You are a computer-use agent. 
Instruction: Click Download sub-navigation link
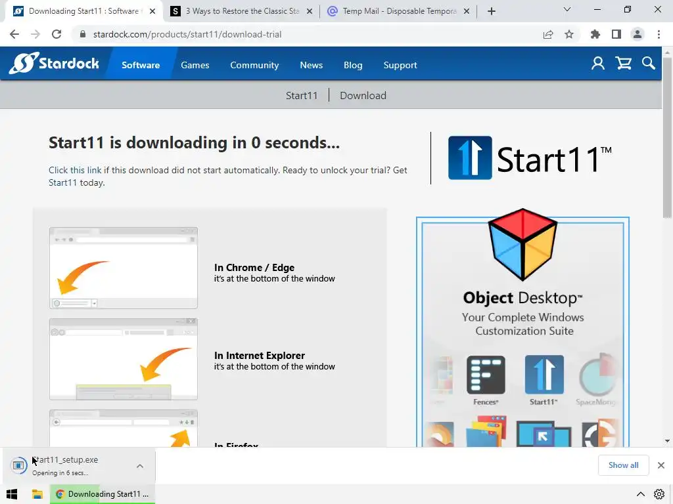click(x=363, y=95)
